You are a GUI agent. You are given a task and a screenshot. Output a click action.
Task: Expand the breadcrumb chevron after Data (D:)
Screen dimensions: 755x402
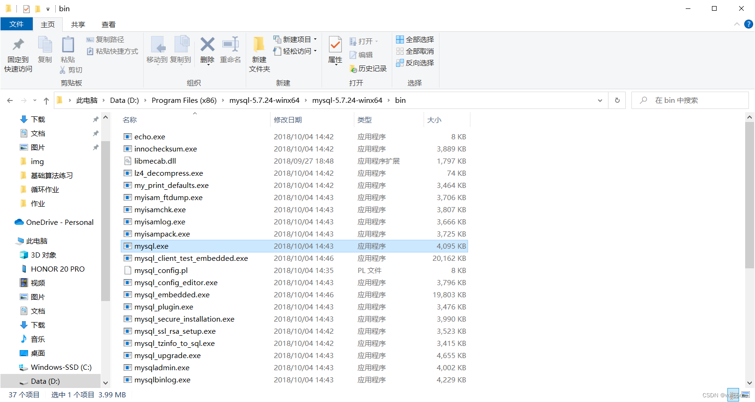[x=145, y=100]
